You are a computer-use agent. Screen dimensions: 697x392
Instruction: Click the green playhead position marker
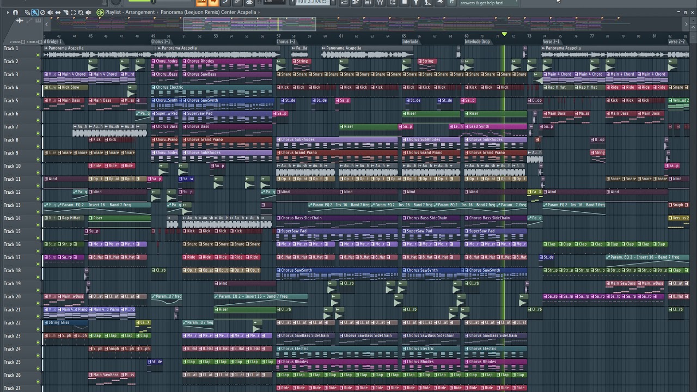point(504,34)
